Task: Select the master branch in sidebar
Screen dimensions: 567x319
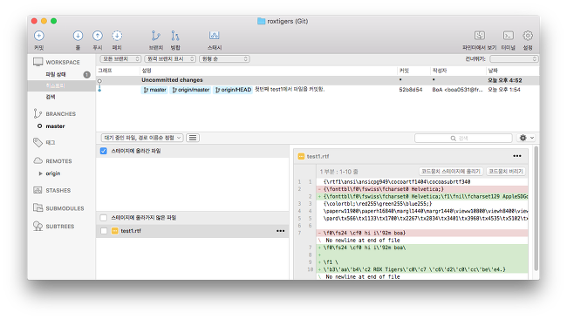Action: click(55, 126)
